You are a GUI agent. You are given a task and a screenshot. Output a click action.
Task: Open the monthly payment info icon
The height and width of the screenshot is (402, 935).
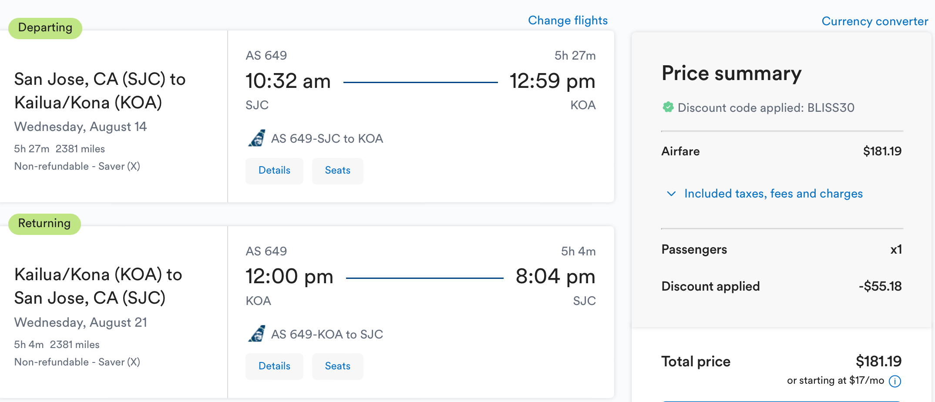895,381
